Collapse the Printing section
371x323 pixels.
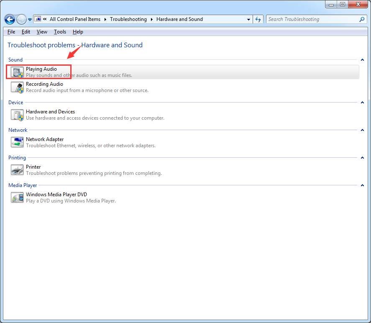[x=362, y=158]
